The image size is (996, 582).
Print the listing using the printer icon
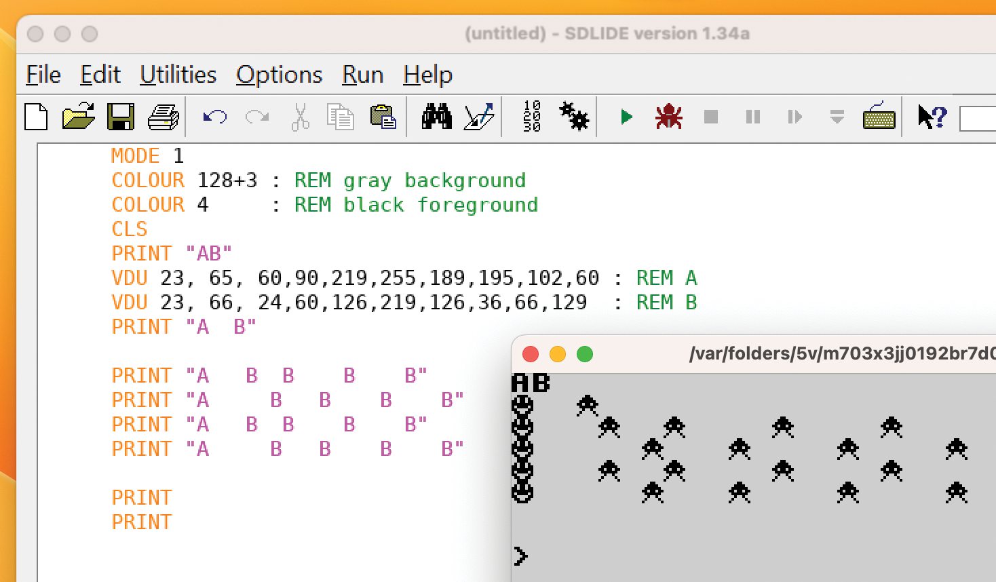click(164, 117)
